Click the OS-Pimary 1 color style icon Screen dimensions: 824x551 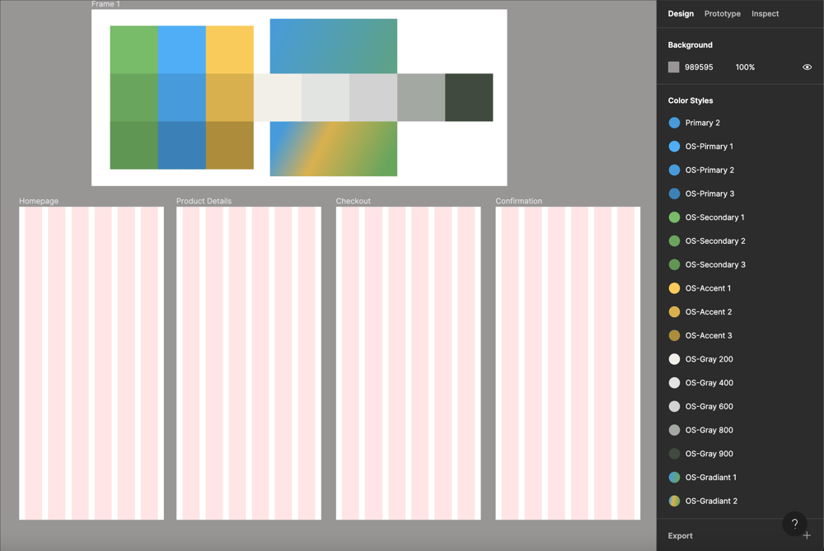pyautogui.click(x=673, y=146)
